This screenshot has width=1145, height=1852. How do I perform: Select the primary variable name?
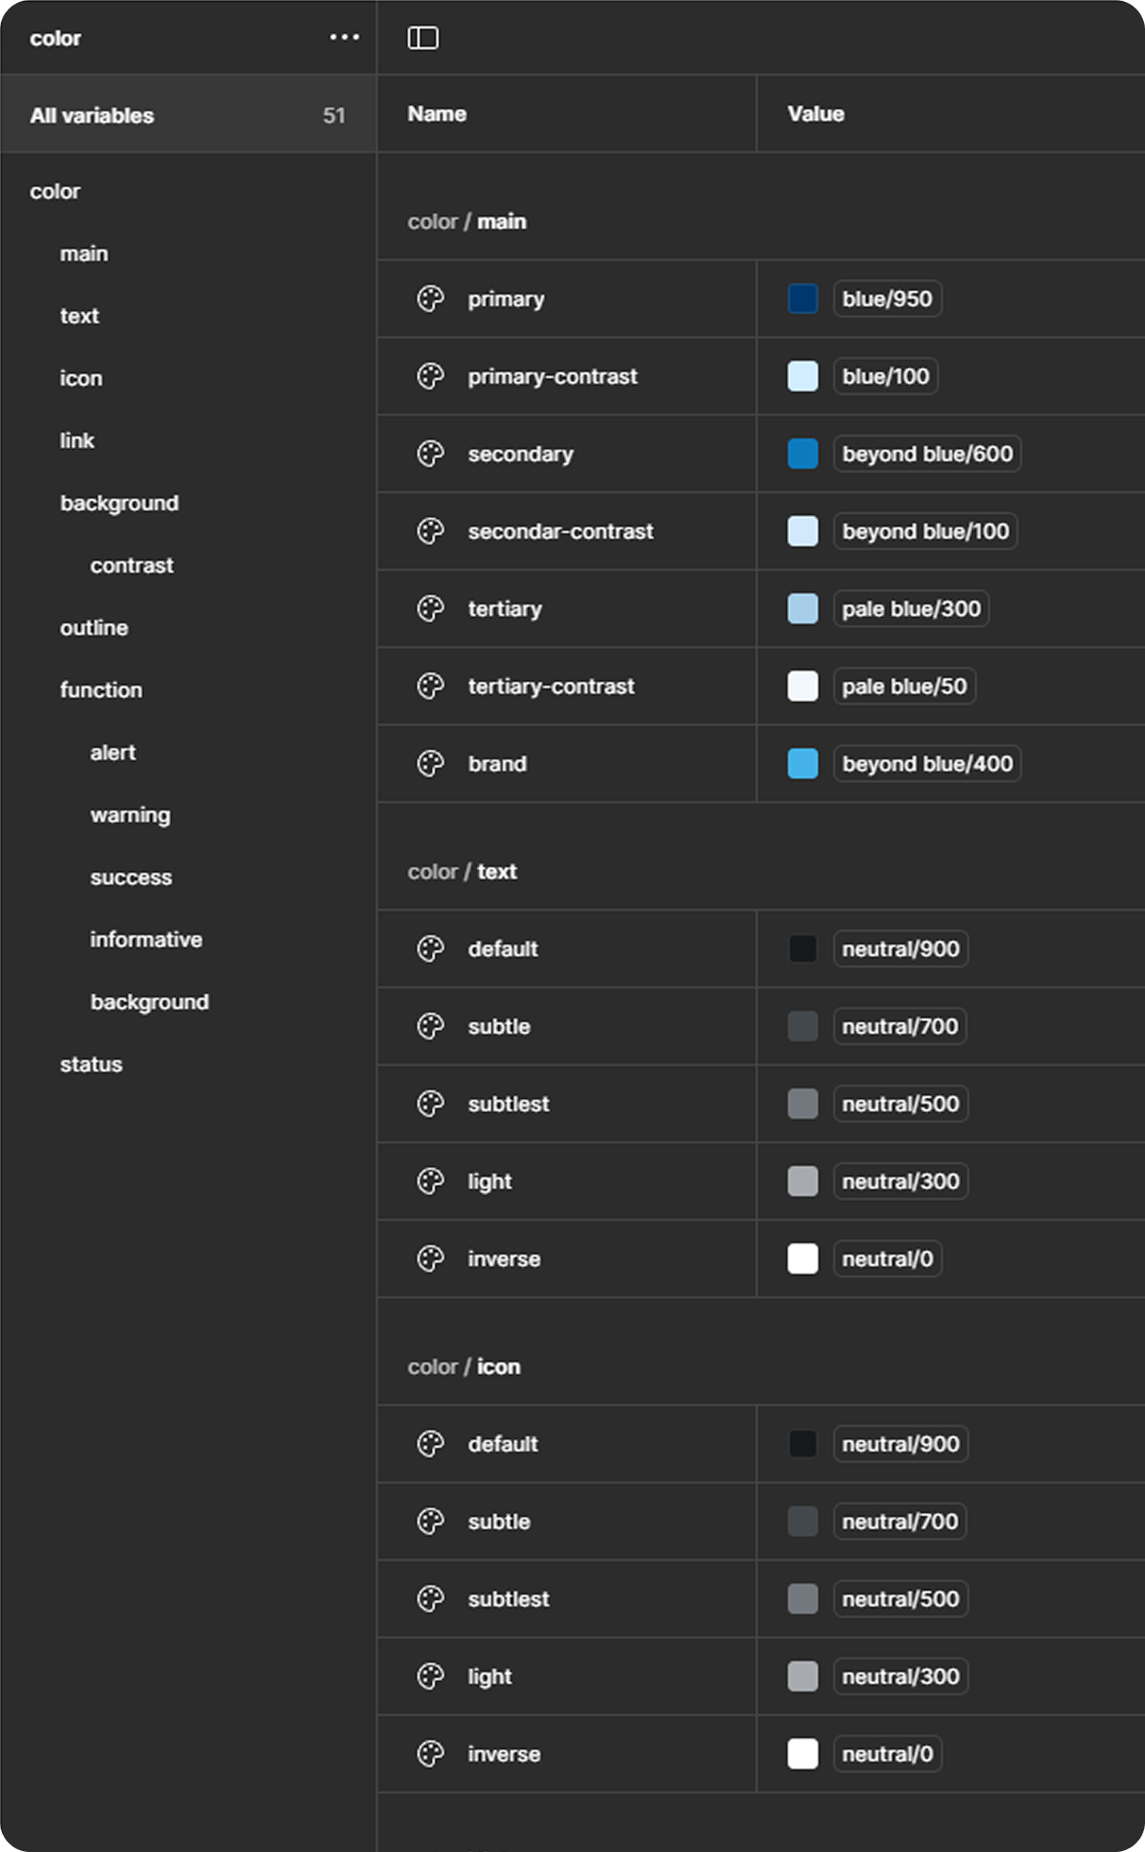(x=506, y=299)
